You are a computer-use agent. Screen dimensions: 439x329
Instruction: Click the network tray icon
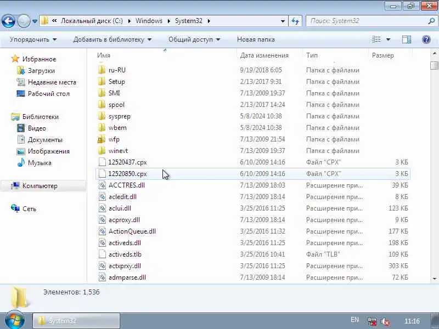372,322
